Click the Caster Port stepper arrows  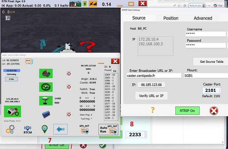(x=220, y=90)
